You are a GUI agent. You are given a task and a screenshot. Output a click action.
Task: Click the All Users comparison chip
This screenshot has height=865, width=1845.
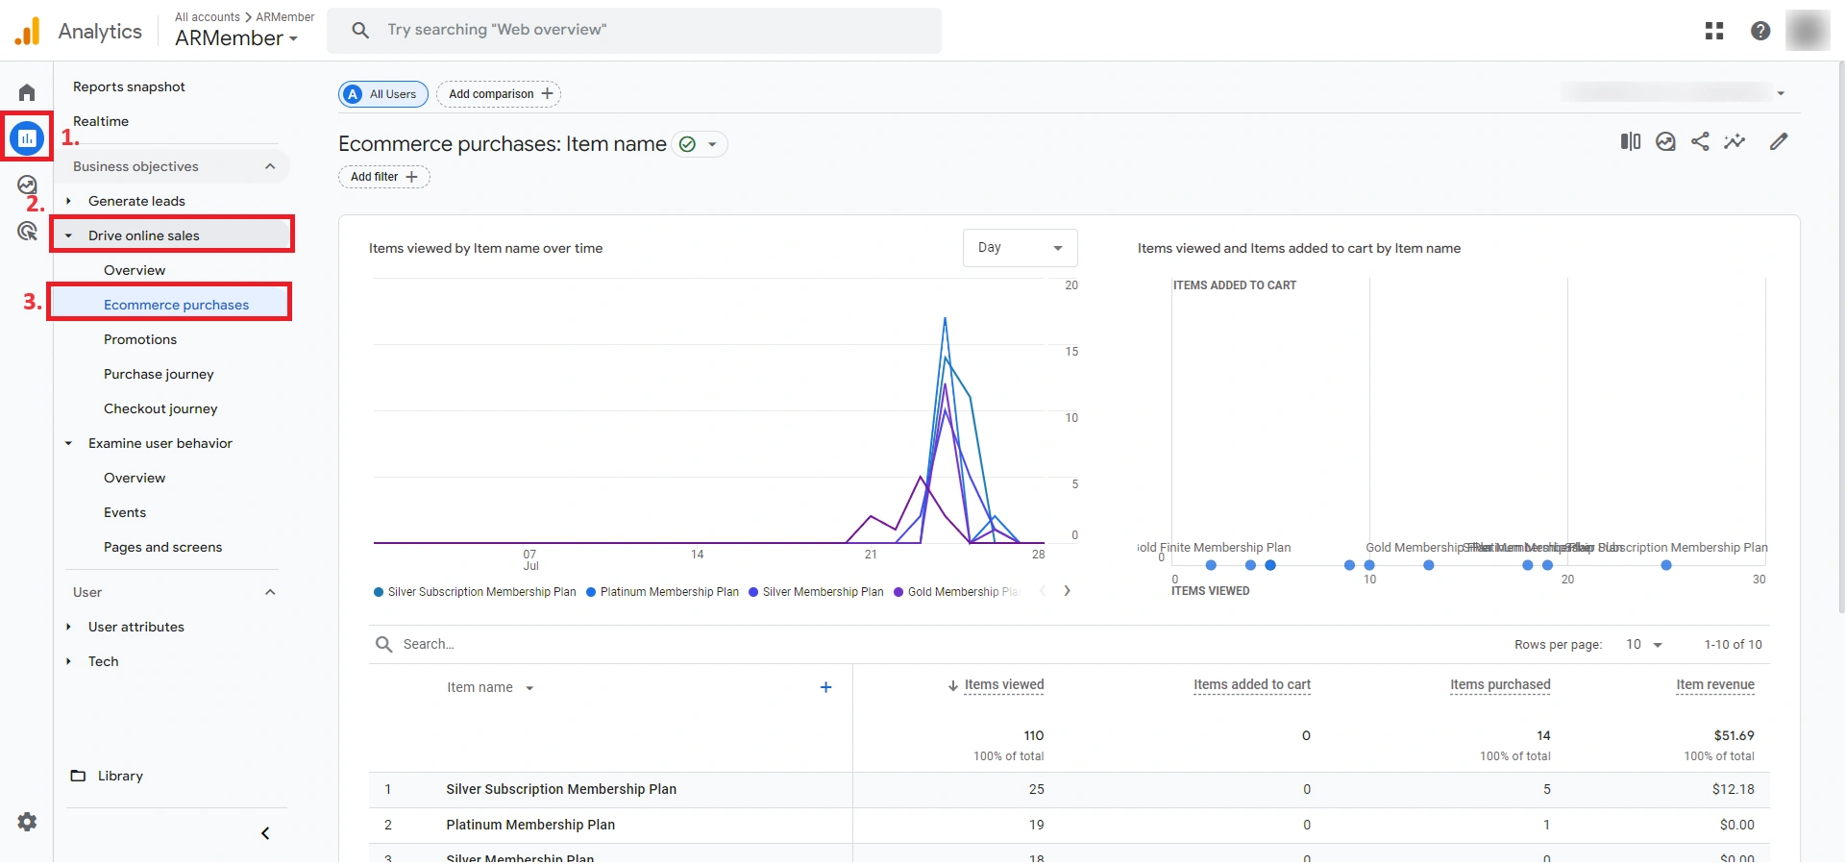click(383, 94)
